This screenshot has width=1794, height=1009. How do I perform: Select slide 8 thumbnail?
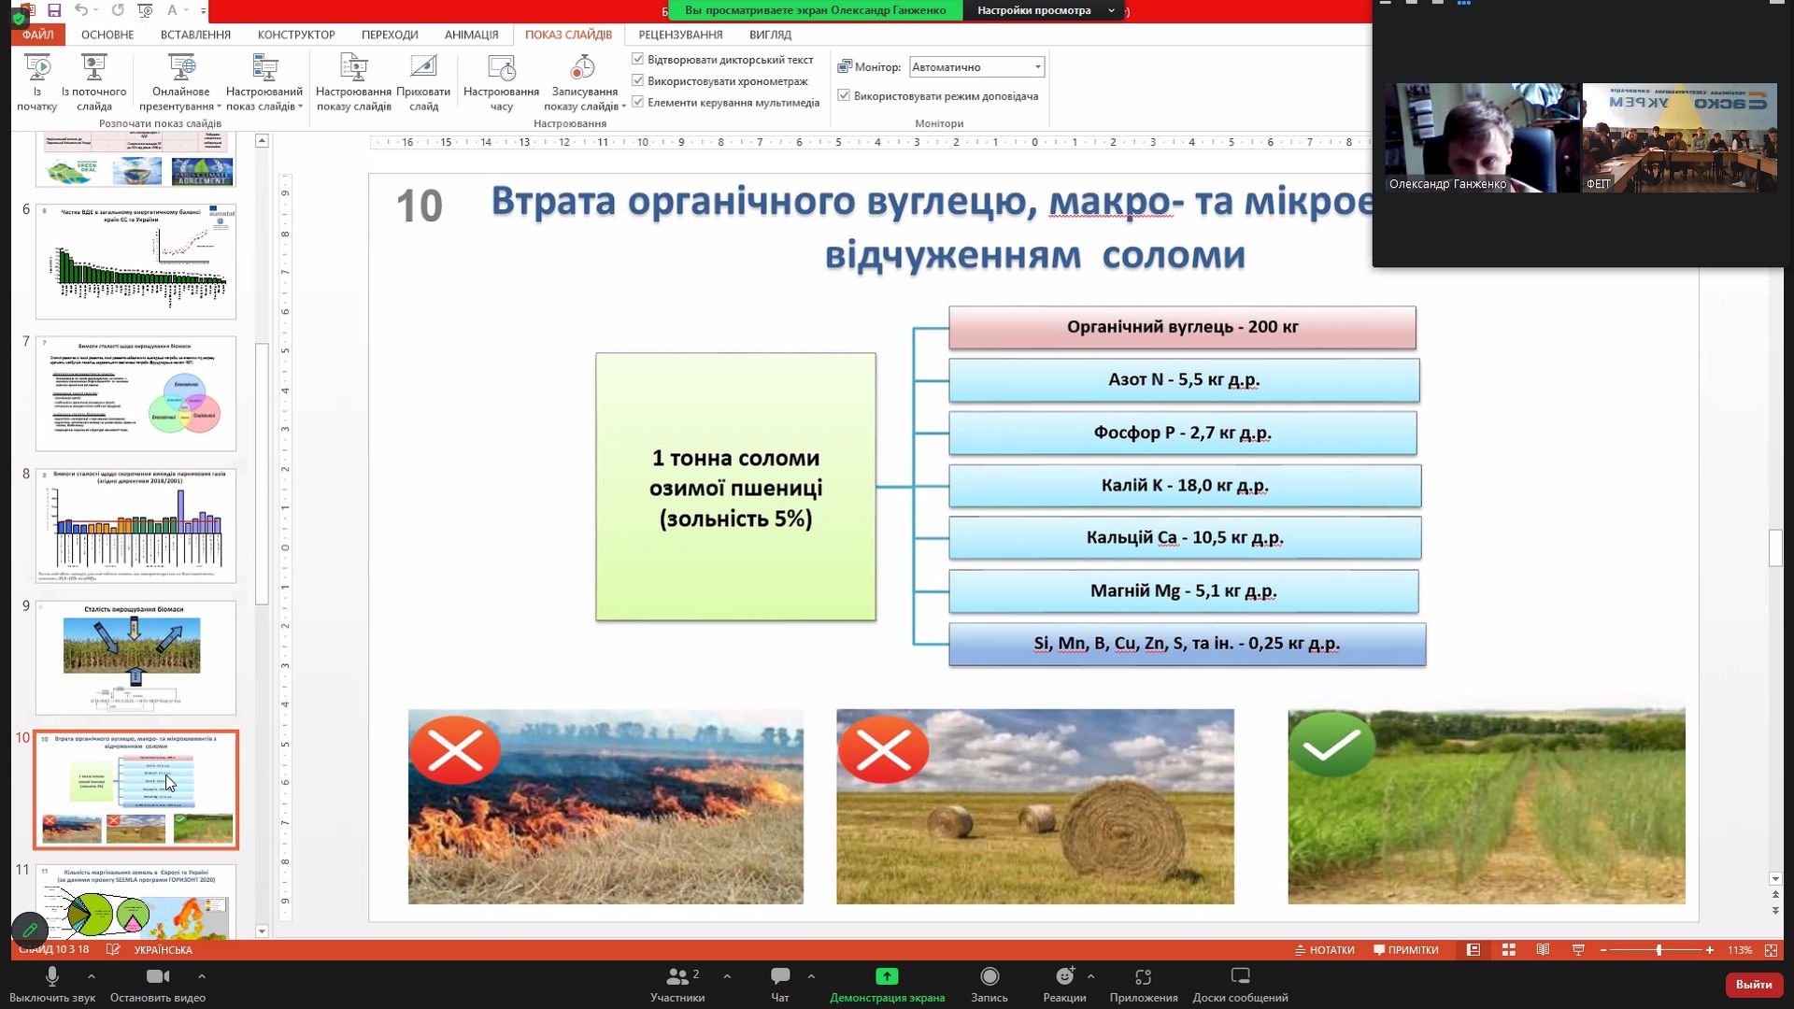point(135,525)
